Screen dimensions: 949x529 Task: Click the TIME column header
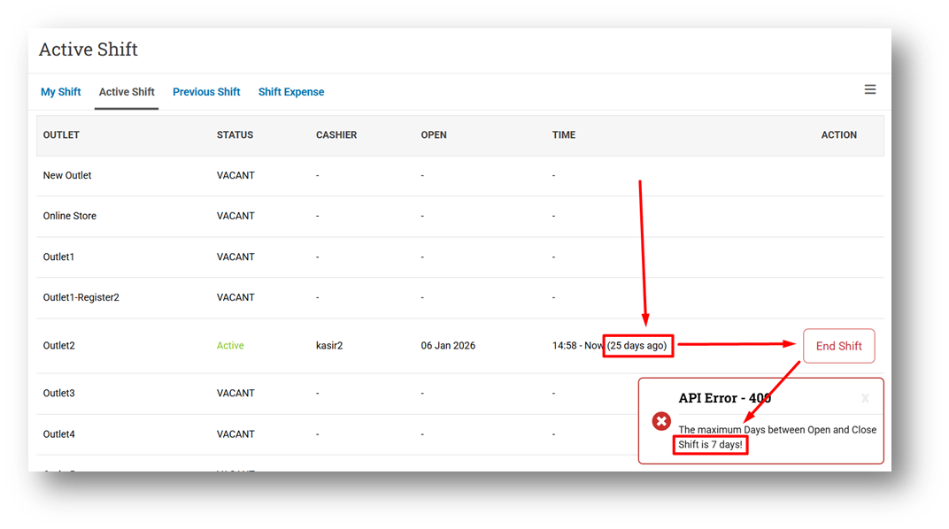pos(563,134)
